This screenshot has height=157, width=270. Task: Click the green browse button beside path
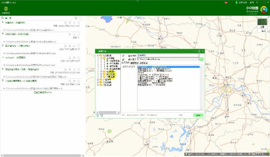201,59
